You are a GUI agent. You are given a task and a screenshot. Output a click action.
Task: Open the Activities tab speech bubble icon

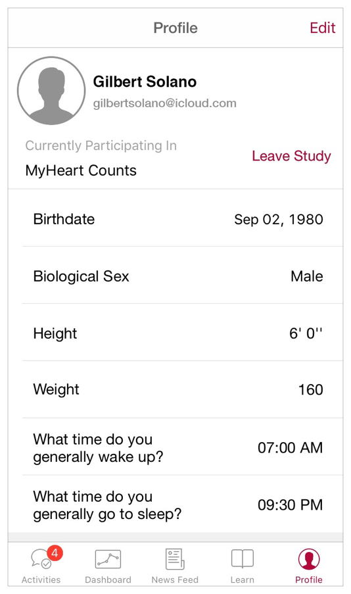[x=41, y=559]
